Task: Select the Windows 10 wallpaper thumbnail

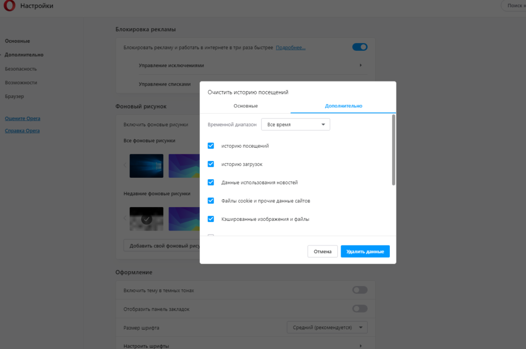Action: (146, 166)
